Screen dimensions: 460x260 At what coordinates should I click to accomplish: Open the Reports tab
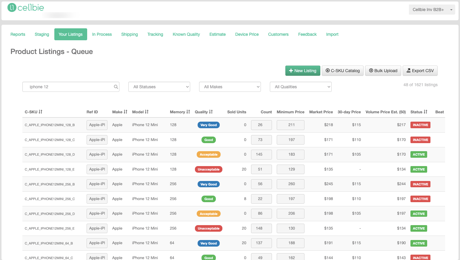[x=18, y=34]
